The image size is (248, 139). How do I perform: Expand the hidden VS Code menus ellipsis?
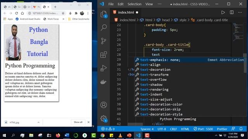point(159,4)
